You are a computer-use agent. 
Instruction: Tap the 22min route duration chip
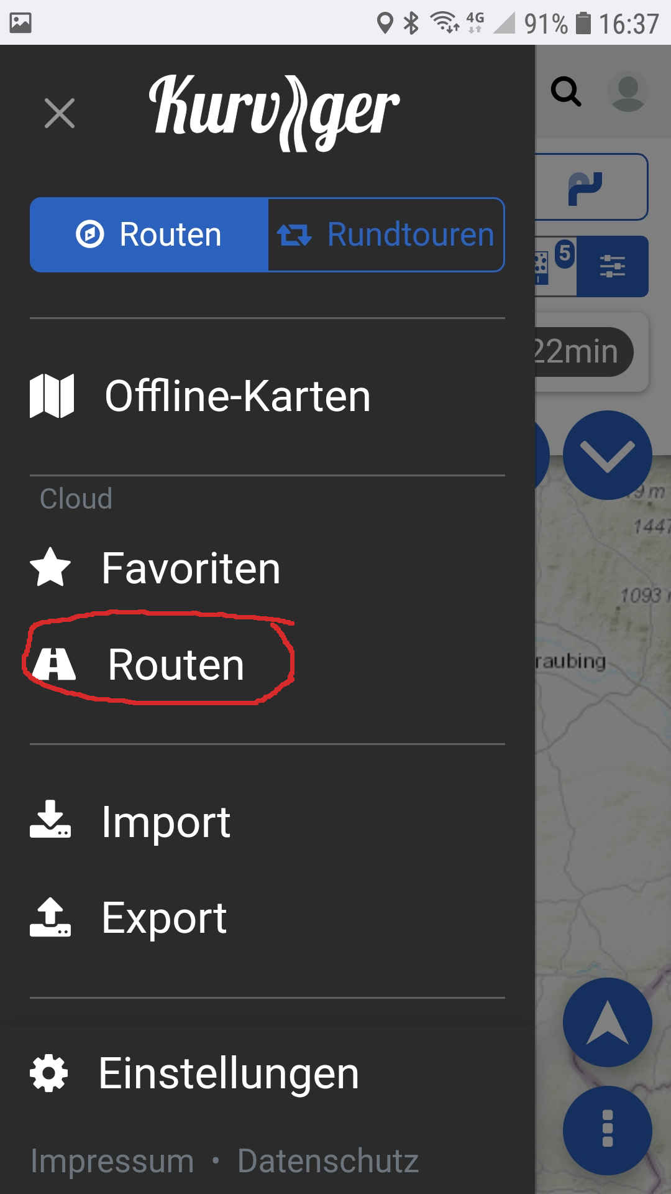581,351
